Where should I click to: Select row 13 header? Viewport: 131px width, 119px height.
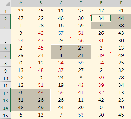pos(6,100)
